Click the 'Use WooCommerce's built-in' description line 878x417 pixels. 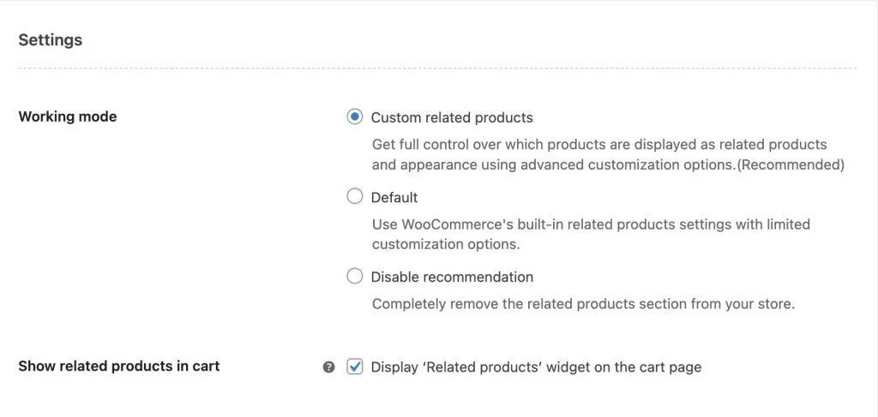(x=591, y=224)
